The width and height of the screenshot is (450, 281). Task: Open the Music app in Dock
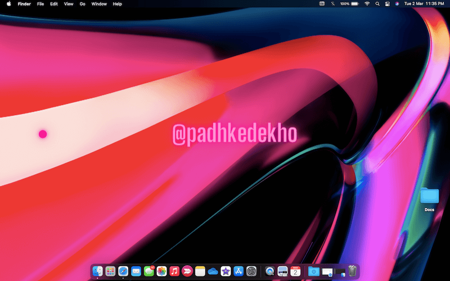coord(174,271)
